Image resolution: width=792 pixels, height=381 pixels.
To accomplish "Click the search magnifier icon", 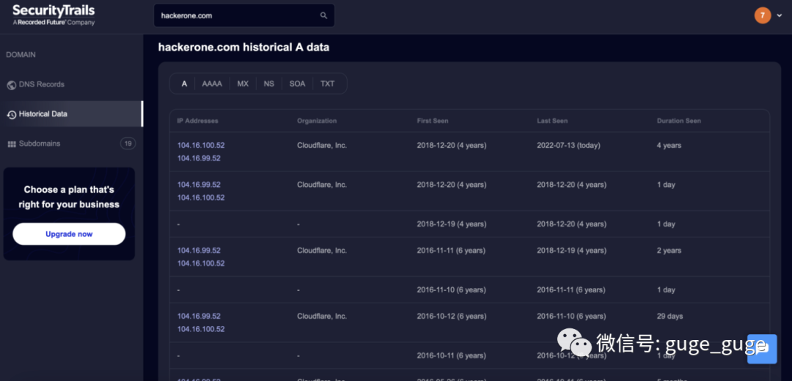I will [324, 15].
